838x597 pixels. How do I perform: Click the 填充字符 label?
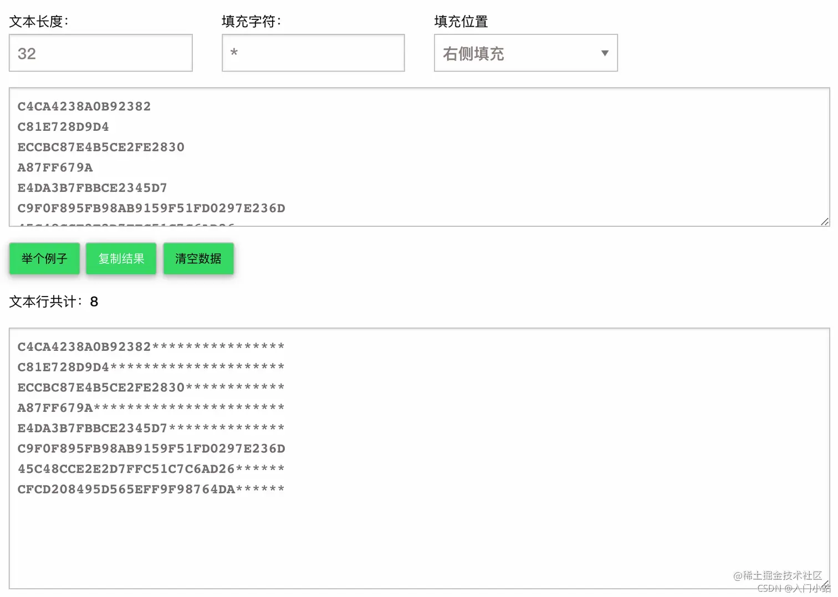252,22
